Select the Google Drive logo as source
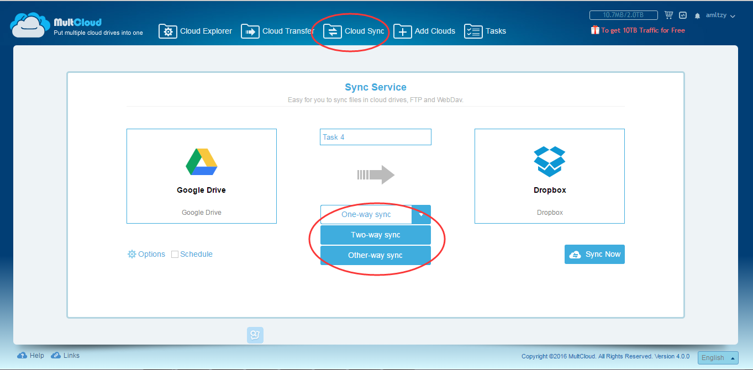 202,161
